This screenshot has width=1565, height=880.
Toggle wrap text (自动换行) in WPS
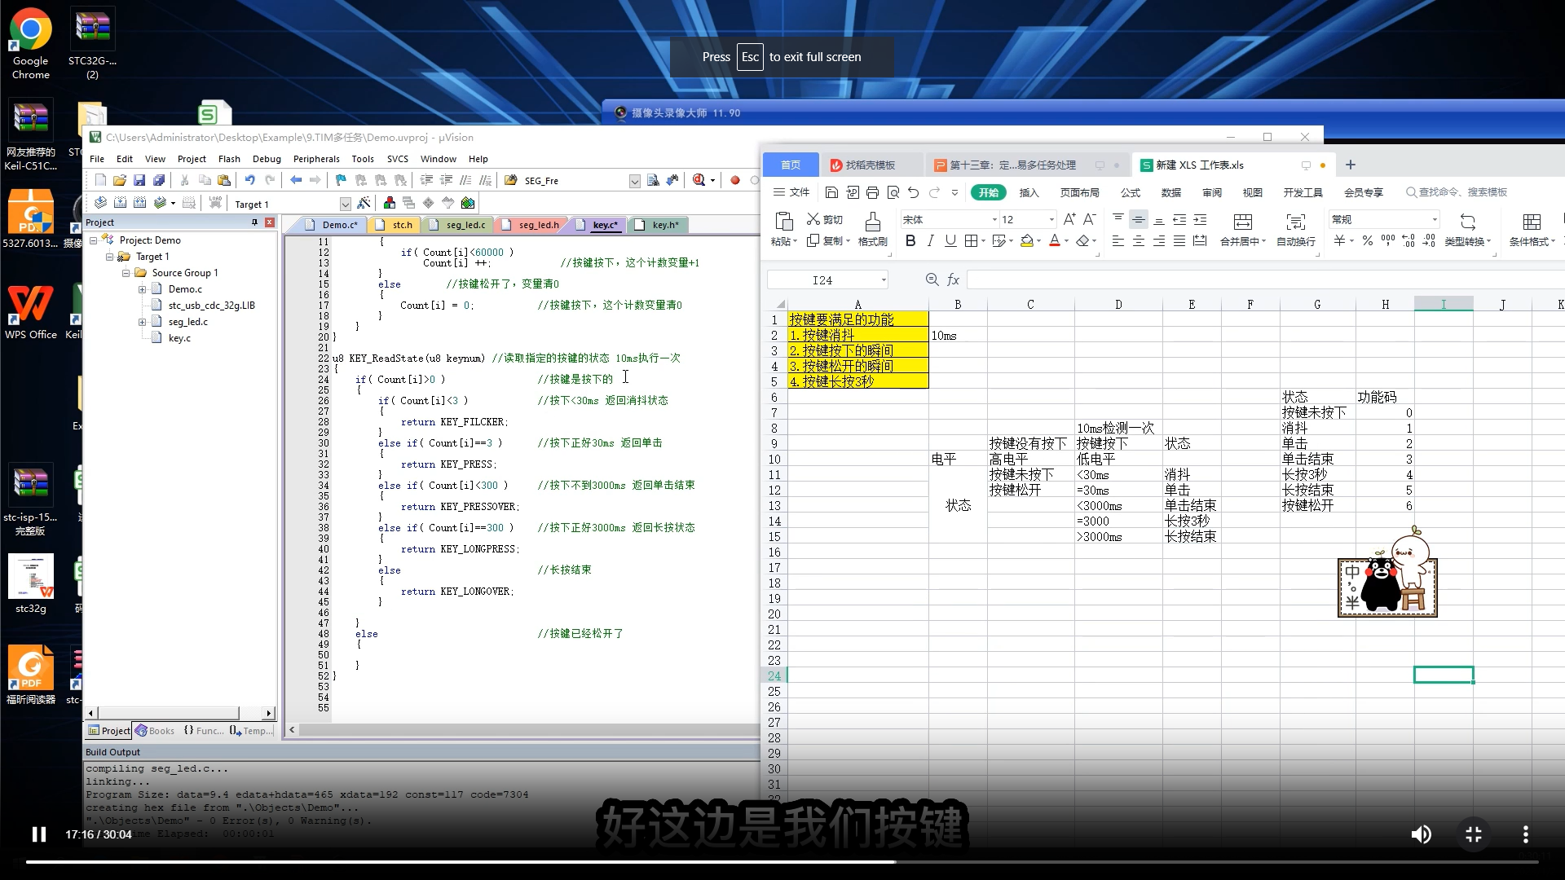(x=1296, y=230)
